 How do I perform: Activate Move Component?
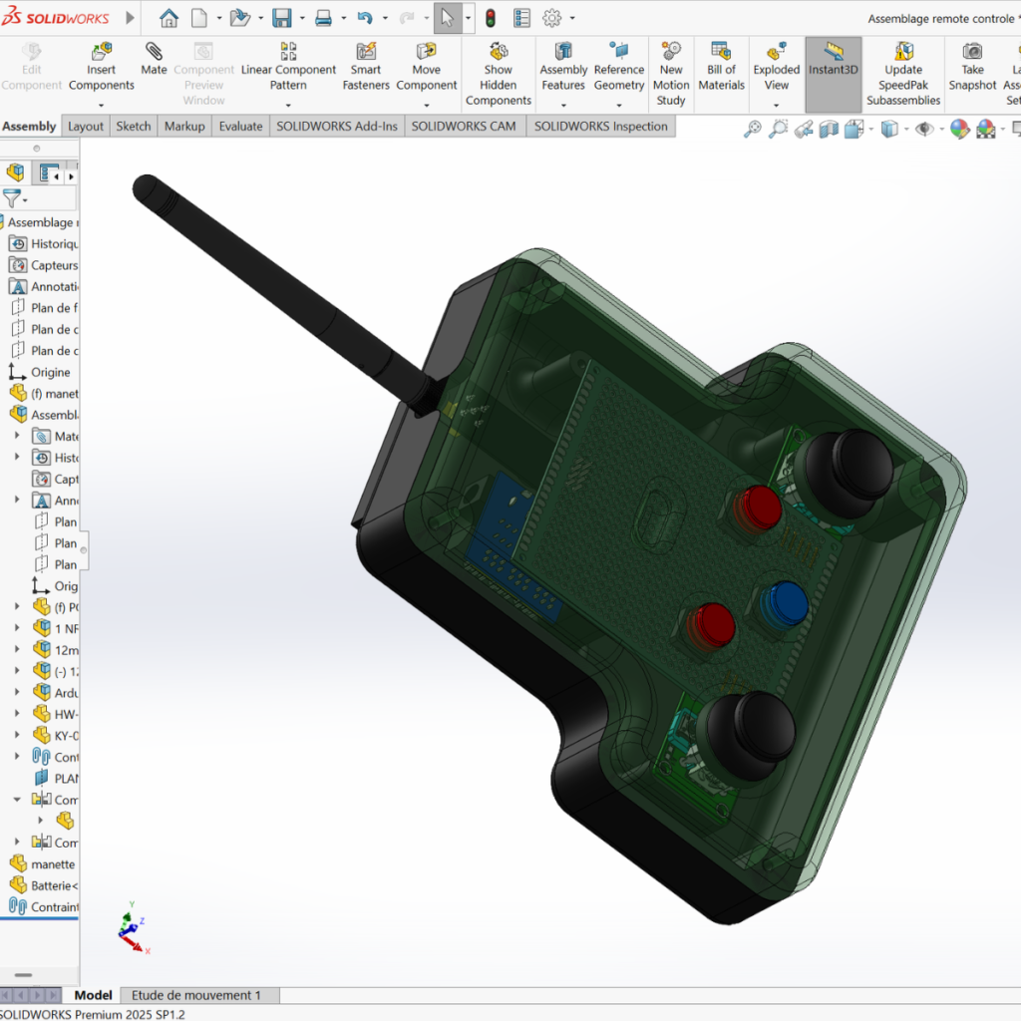[427, 69]
